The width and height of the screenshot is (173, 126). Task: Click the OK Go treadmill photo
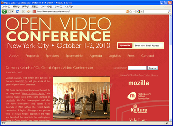coord(82,98)
